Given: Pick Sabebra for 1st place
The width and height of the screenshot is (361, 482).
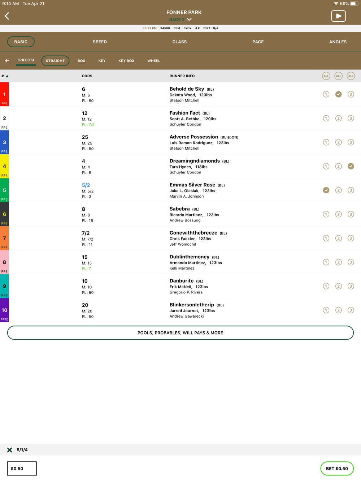Looking at the screenshot, I should pos(326,214).
